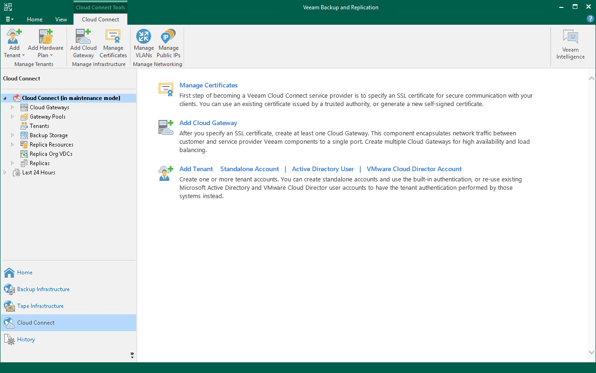Screen dimensions: 596x373
Task: Expand the Gateway Pools tree node
Action: (x=13, y=117)
